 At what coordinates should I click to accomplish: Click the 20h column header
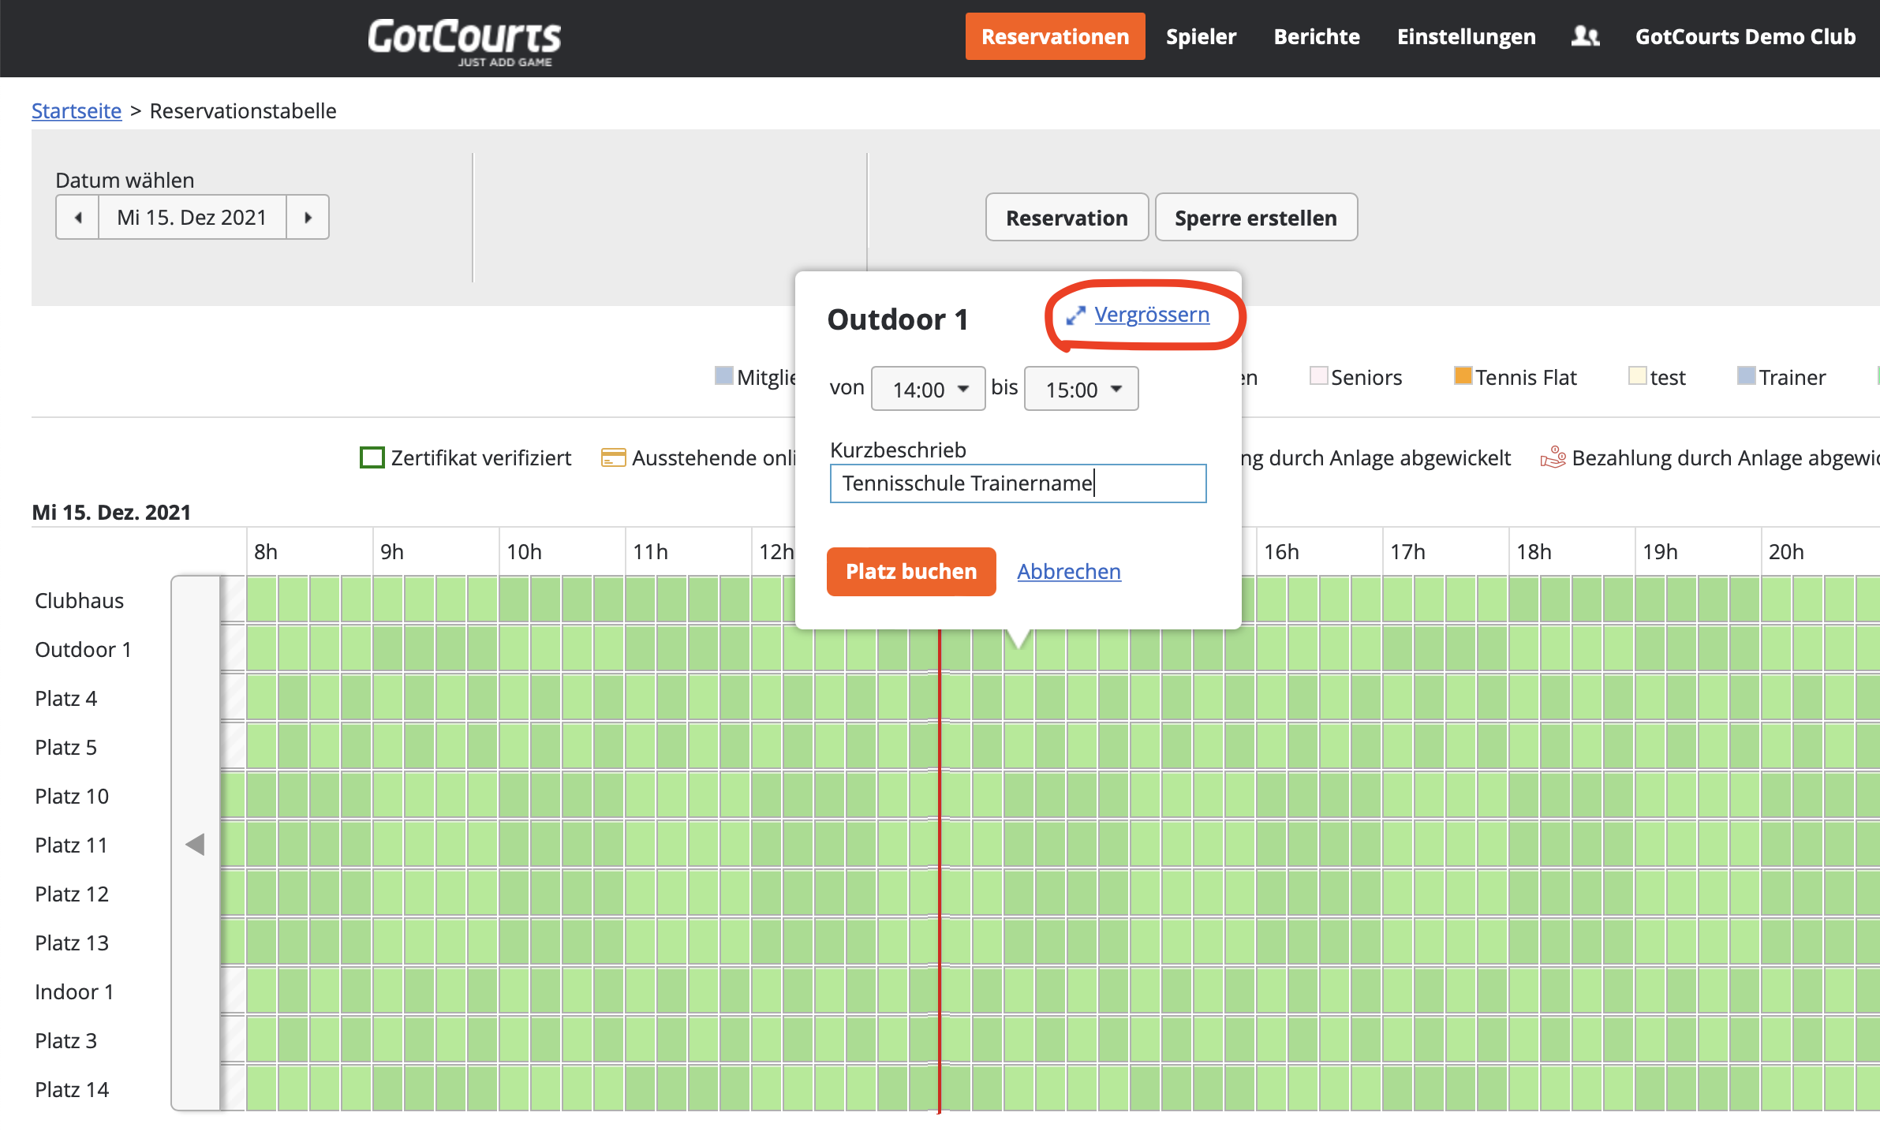[1786, 551]
